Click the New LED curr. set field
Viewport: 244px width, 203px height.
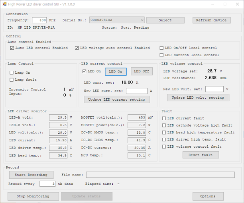[x=137, y=91]
